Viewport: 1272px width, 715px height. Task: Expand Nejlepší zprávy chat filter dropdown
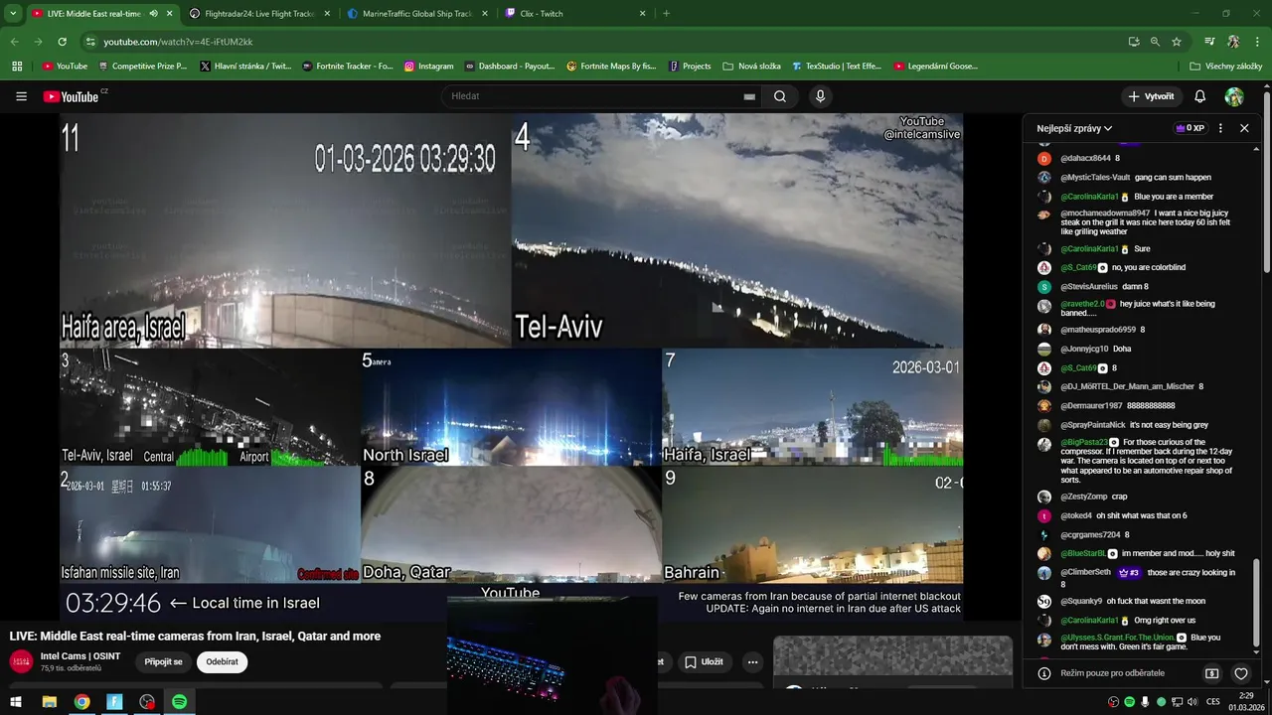click(1074, 128)
